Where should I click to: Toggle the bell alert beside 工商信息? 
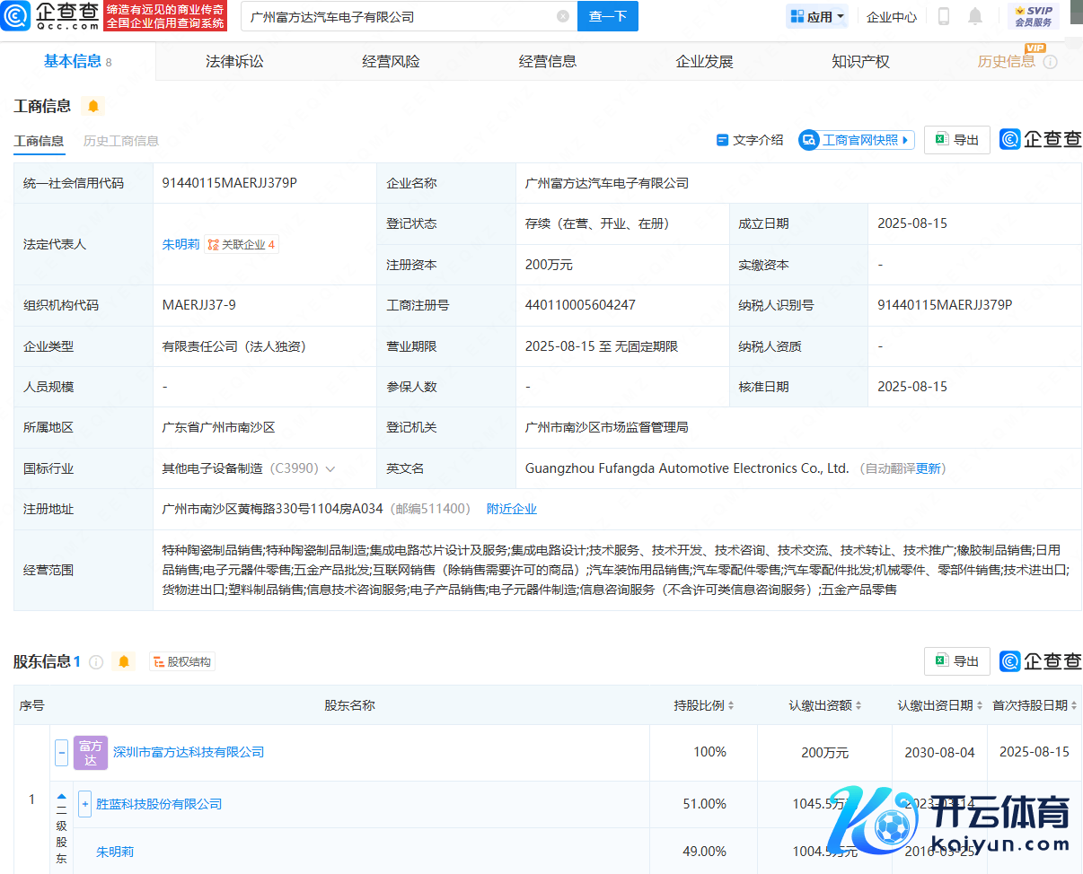click(93, 106)
